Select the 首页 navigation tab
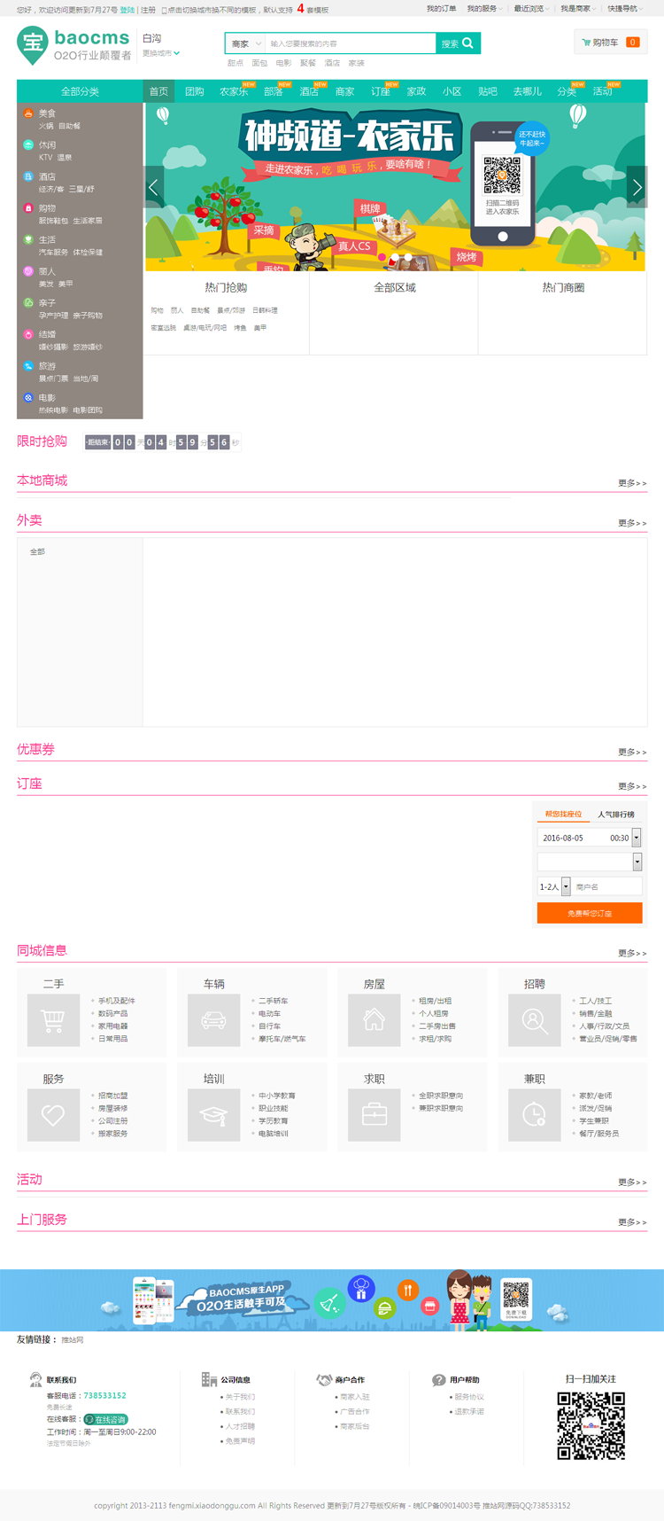 coord(158,91)
